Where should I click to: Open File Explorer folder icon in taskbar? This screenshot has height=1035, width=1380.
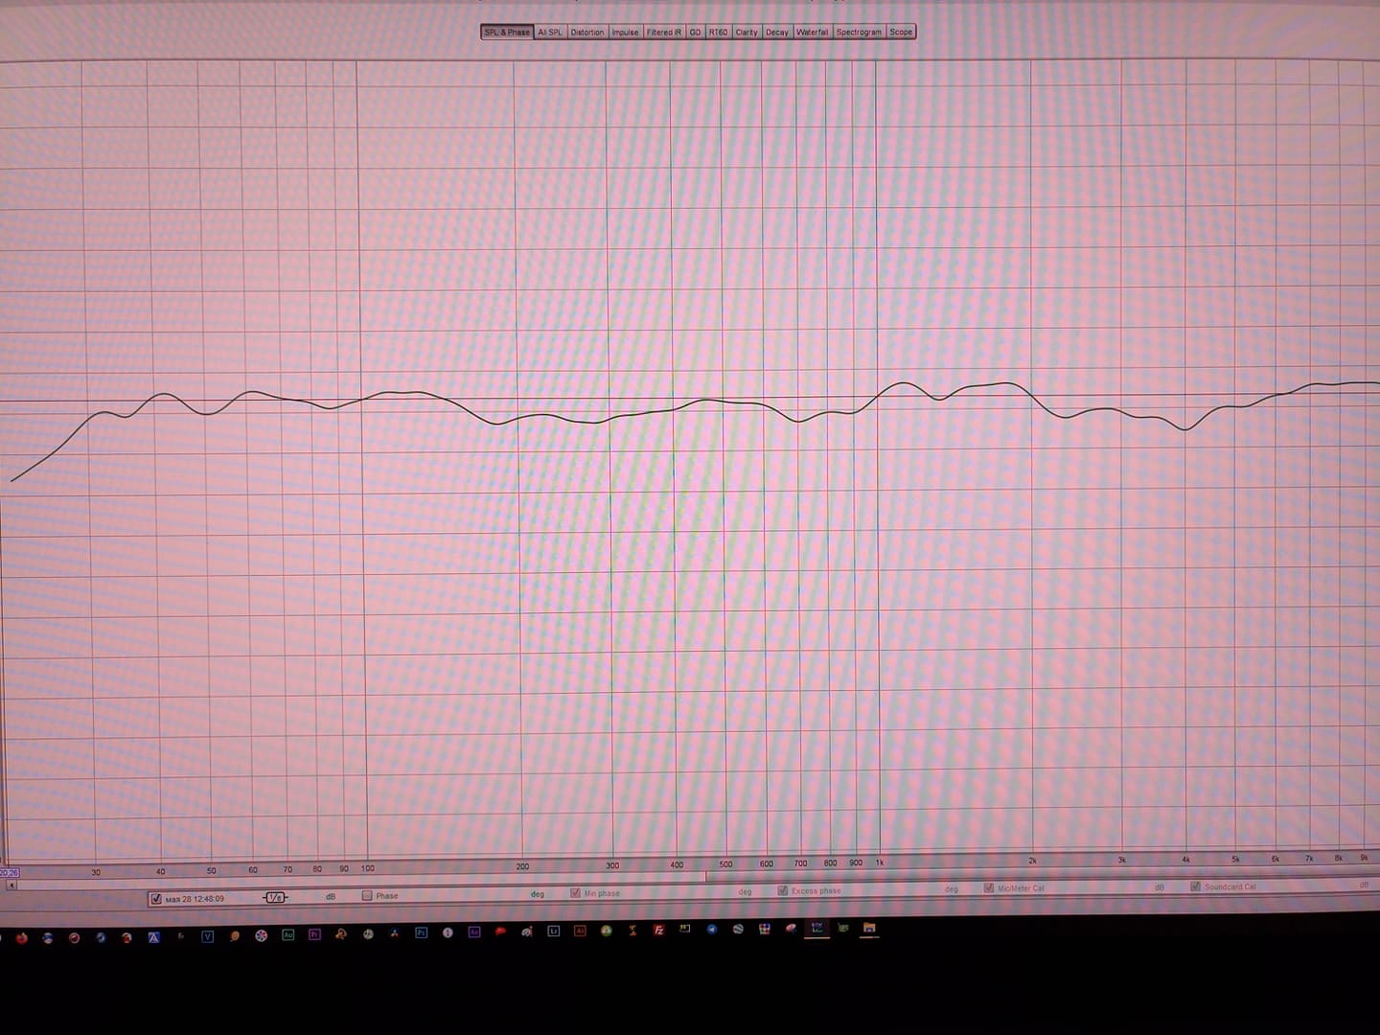click(869, 928)
